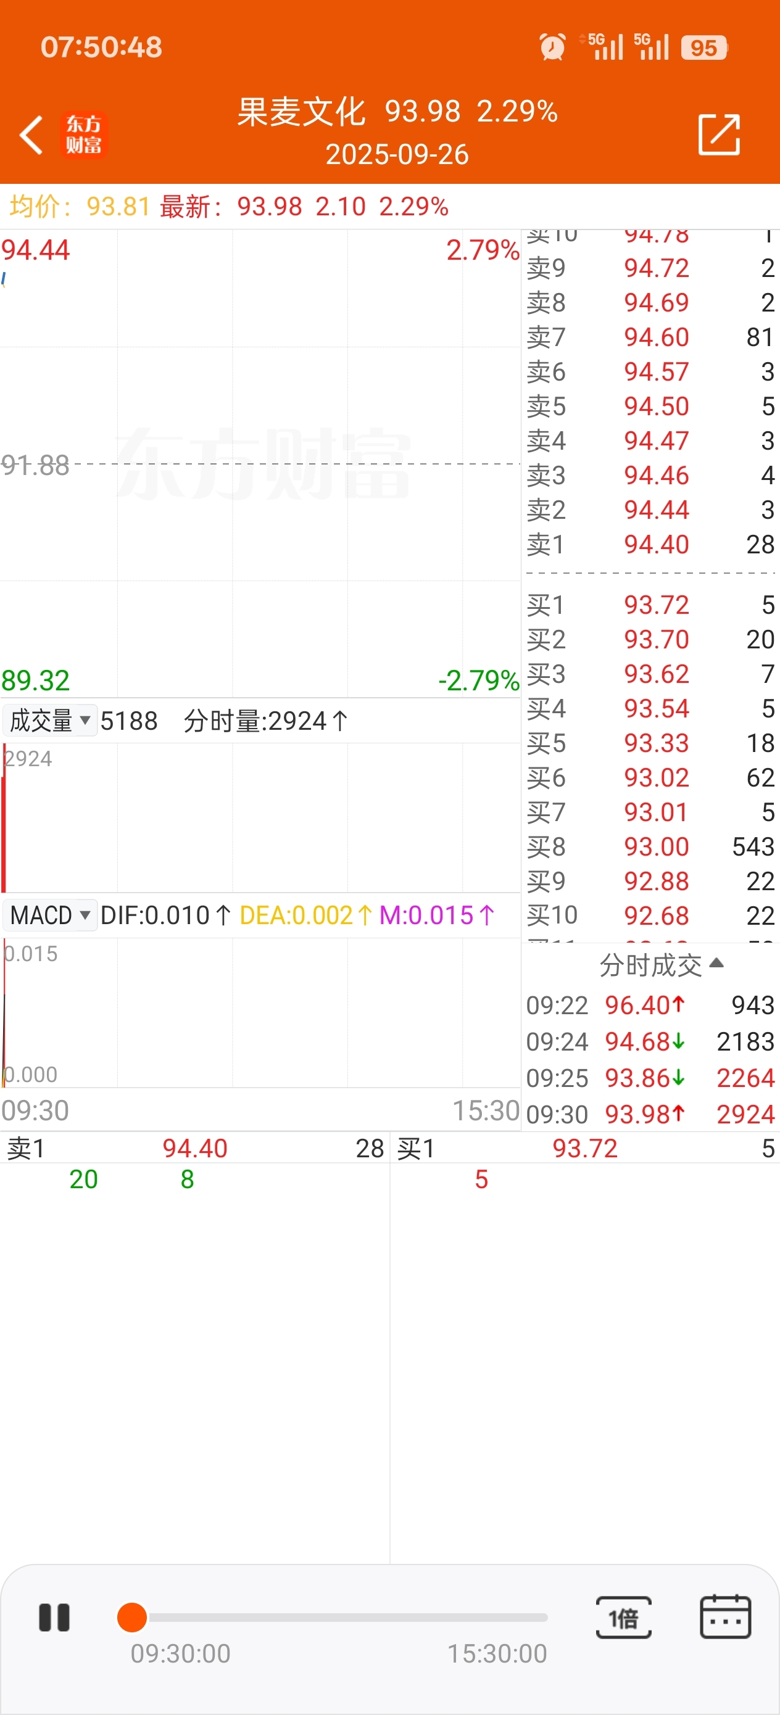Open the calendar date picker
This screenshot has width=780, height=1715.
coord(725,1616)
